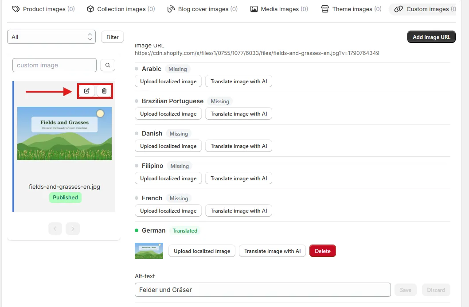This screenshot has height=307, width=469.
Task: Upload localized image for Brazilian Portuguese
Action: tap(168, 113)
